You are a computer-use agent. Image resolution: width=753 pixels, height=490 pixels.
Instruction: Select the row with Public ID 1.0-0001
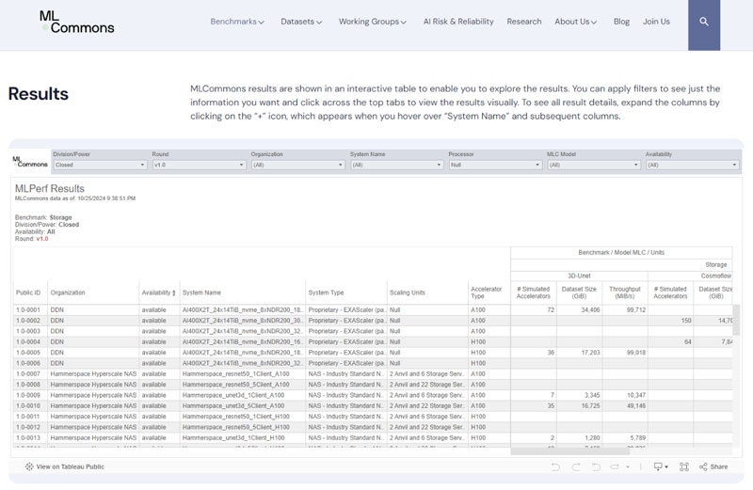[x=373, y=310]
